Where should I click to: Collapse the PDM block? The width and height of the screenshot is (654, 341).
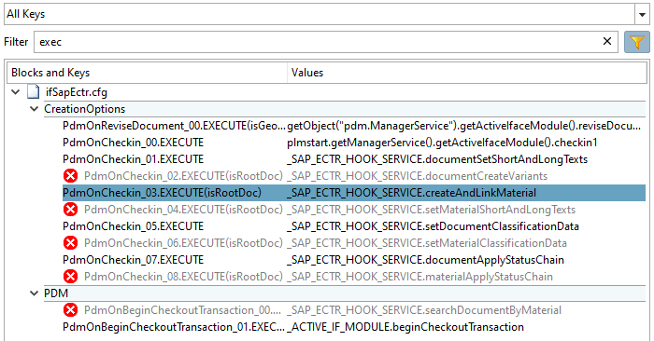(x=34, y=293)
